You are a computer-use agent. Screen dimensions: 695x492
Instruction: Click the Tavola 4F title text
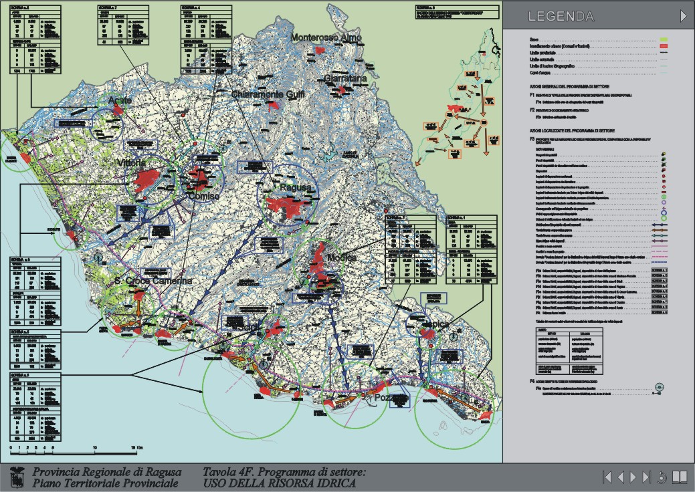285,471
